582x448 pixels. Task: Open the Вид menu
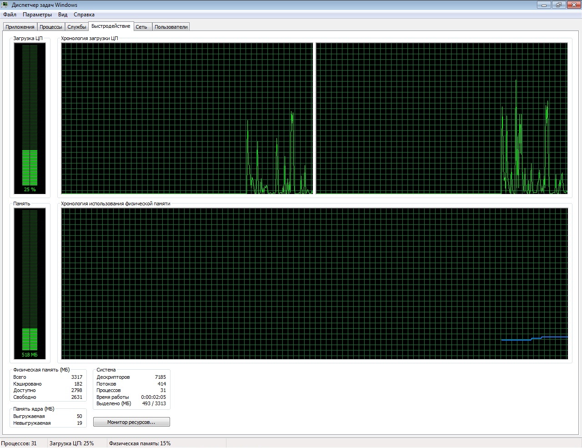pyautogui.click(x=63, y=15)
